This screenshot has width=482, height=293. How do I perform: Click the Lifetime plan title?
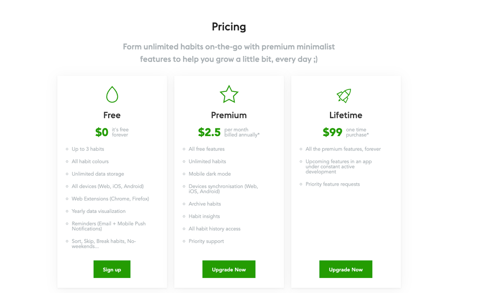point(345,115)
